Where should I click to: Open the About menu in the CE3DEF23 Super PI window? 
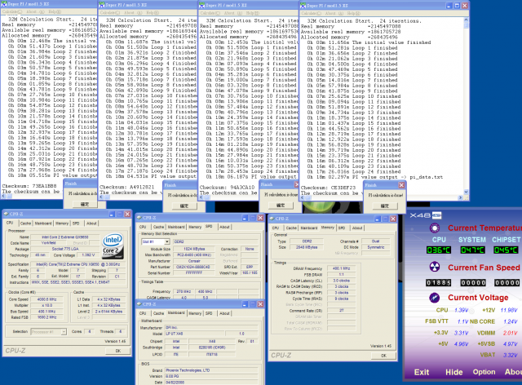(x=333, y=13)
